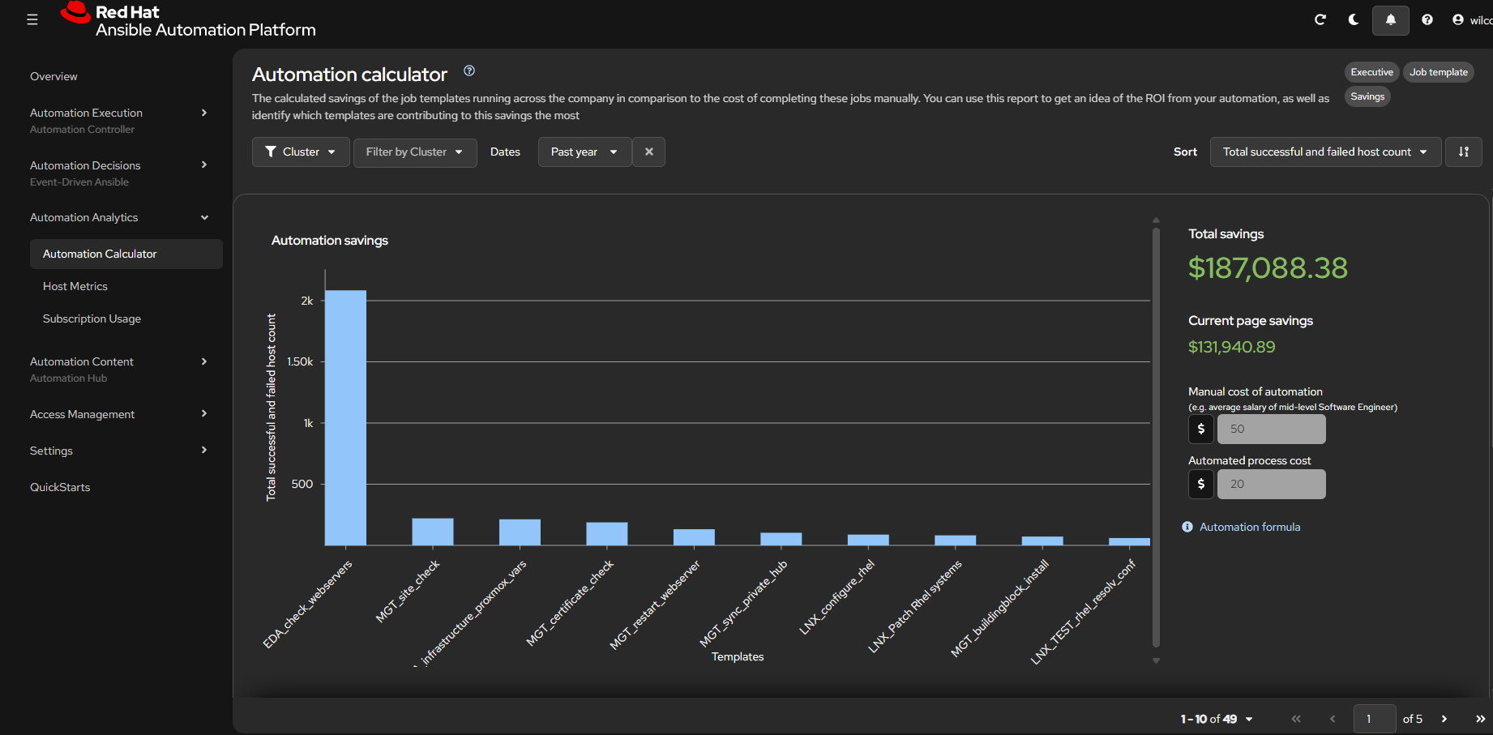Screen dimensions: 1493x735
Task: Open Subscription Usage page
Action: point(92,318)
